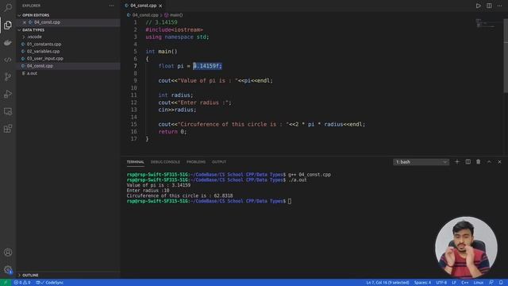Switch to the Terminal tab
Viewport: 508px width, 286px height.
(x=135, y=162)
